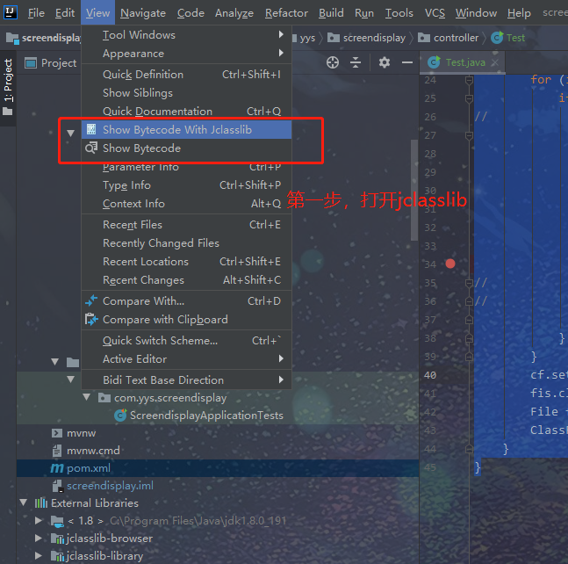Click the controller folder icon in breadcrumb
Viewport: 568px width, 564px height.
click(x=424, y=38)
